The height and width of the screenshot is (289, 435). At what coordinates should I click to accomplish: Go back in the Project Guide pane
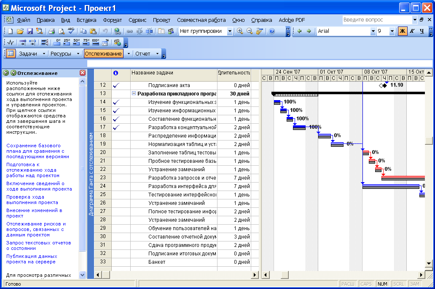pos(6,73)
